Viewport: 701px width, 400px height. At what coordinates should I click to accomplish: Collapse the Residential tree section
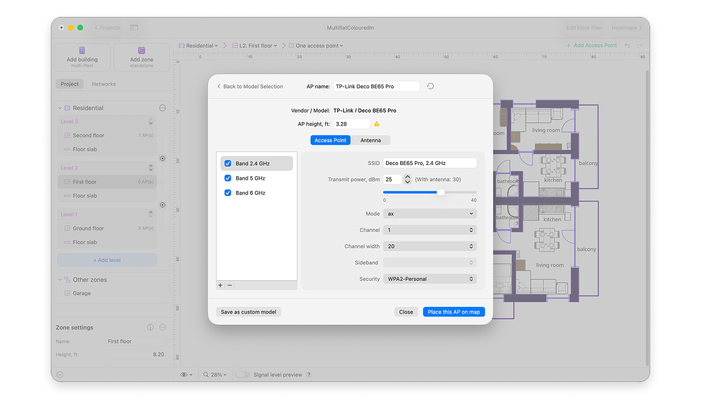tap(60, 108)
